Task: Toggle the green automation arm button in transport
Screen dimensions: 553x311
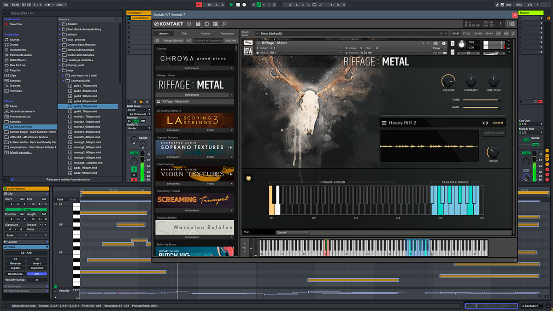Action: tap(259, 5)
